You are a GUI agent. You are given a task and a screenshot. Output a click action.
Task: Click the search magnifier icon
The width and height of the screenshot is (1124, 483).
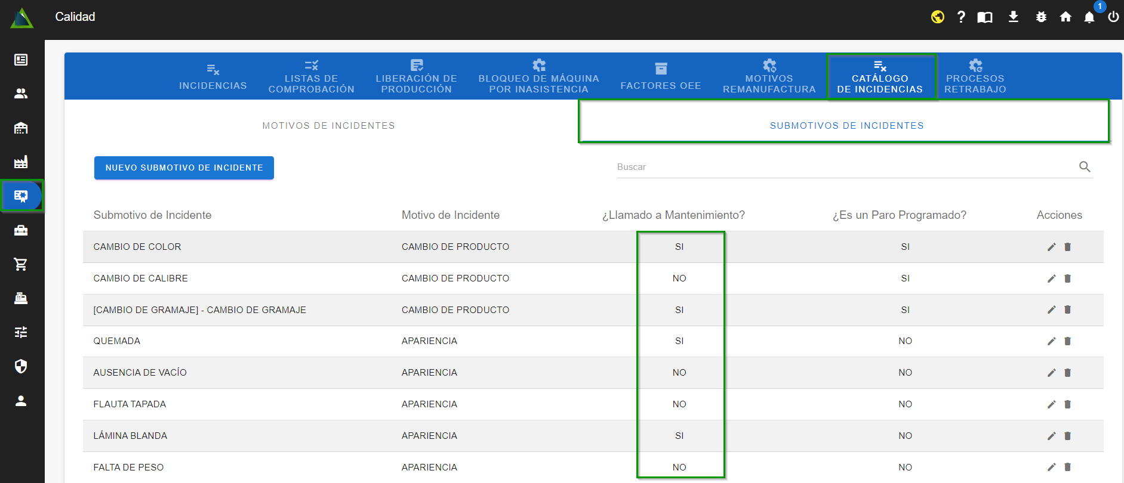coord(1085,167)
